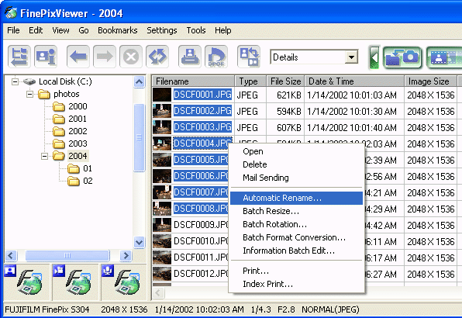Open the Help menu
This screenshot has height=318, width=462.
[x=223, y=30]
